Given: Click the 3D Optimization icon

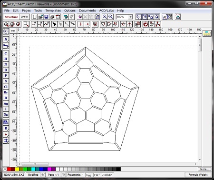Looking at the screenshot, I should tap(158, 24).
